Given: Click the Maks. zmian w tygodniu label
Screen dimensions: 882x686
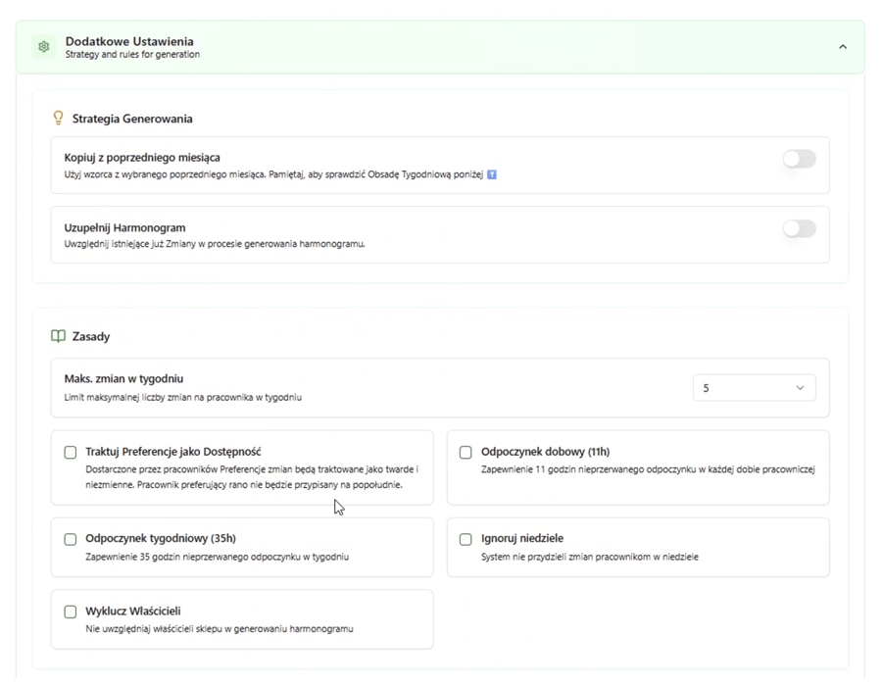Looking at the screenshot, I should [x=123, y=378].
